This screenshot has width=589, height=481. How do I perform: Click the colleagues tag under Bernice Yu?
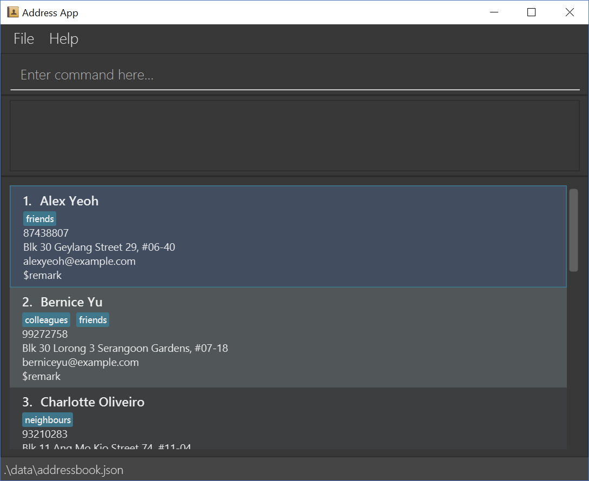[46, 320]
